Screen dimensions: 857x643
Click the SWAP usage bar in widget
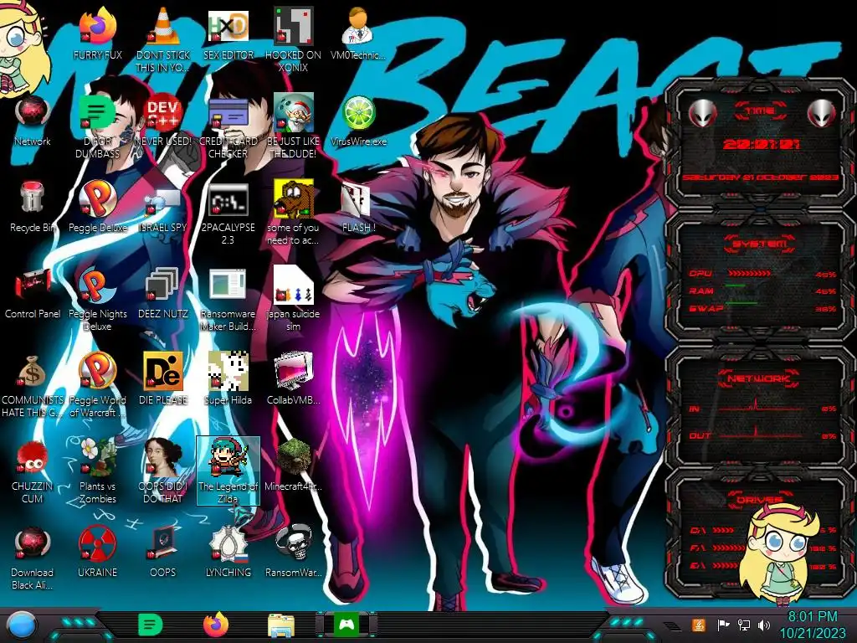click(x=741, y=303)
